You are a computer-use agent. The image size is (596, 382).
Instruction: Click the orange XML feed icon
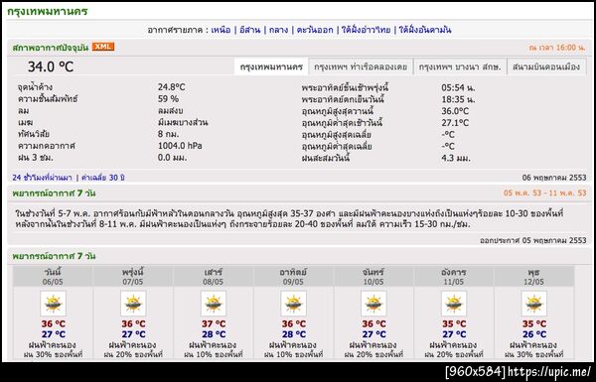click(x=103, y=47)
